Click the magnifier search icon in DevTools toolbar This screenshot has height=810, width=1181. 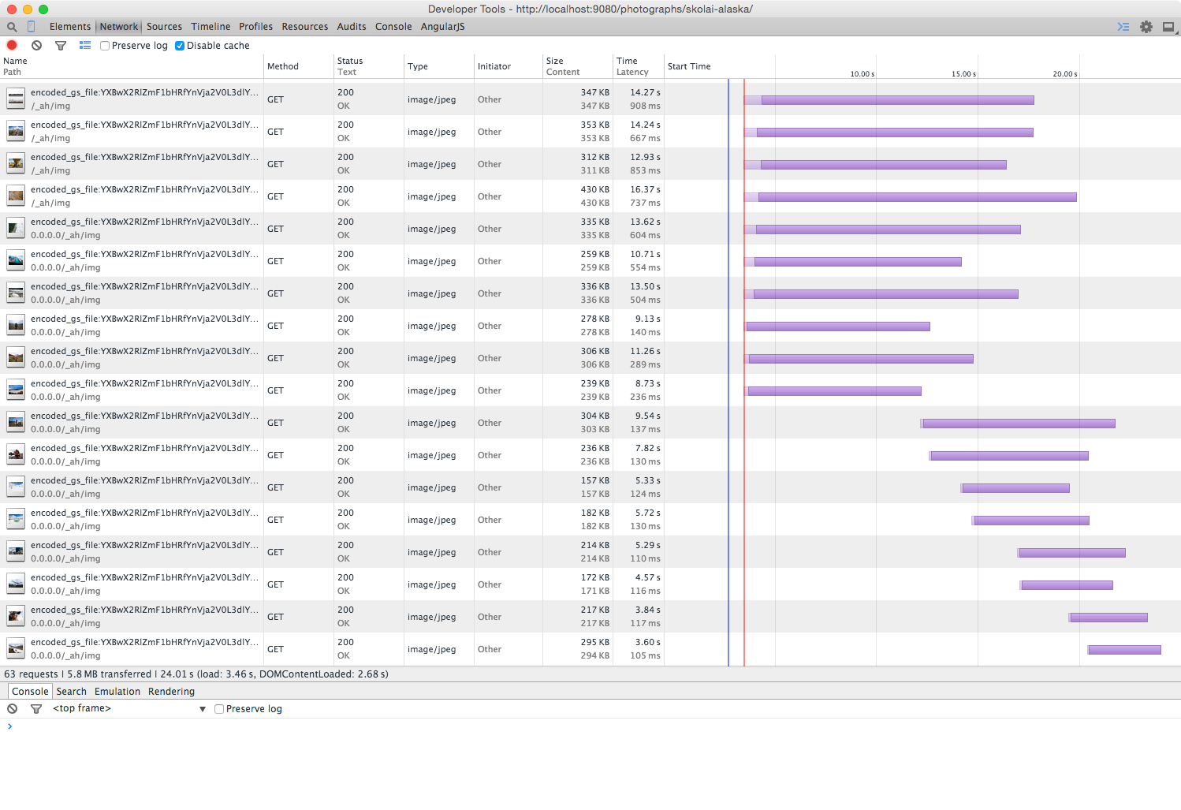click(12, 27)
